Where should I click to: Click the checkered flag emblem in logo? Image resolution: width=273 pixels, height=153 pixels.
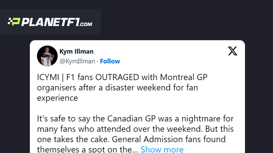pos(14,22)
